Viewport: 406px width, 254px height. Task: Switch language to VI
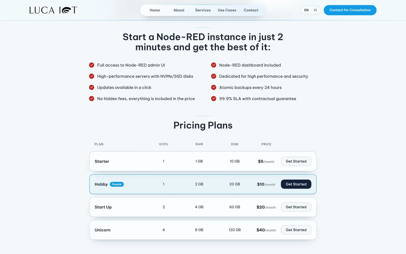pos(315,10)
